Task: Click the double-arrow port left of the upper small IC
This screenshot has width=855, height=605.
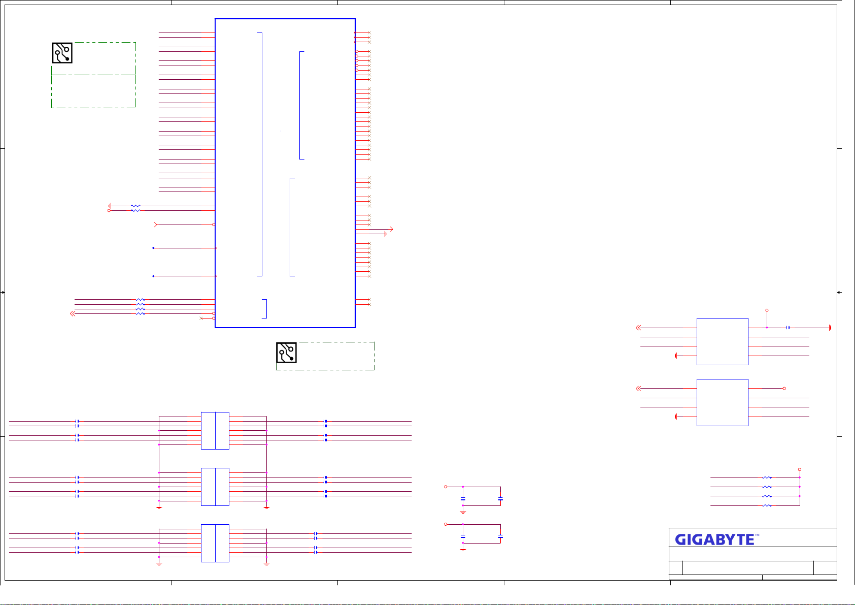Action: coord(638,328)
